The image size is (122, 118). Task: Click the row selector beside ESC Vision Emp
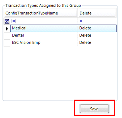7,43
